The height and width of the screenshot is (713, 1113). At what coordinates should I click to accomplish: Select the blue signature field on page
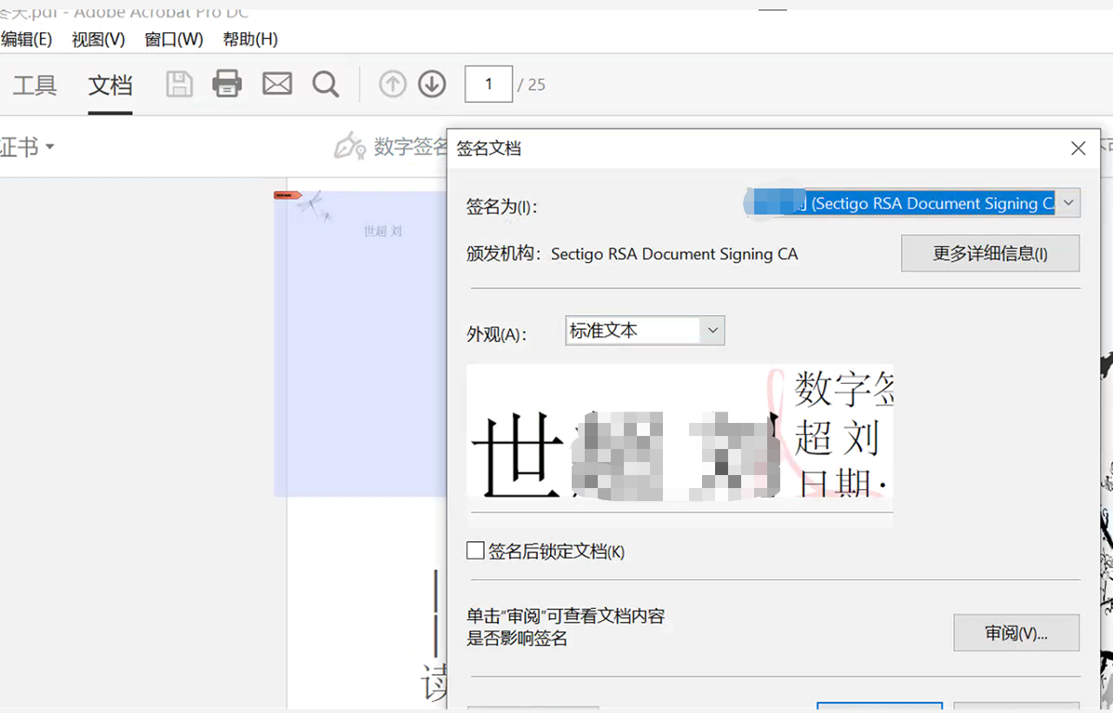(361, 344)
